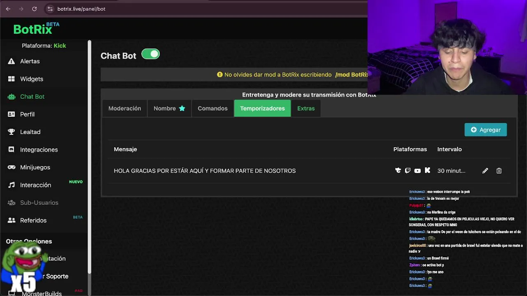This screenshot has height=296, width=527.
Task: Switch to the Nombre tab
Action: [x=169, y=109]
